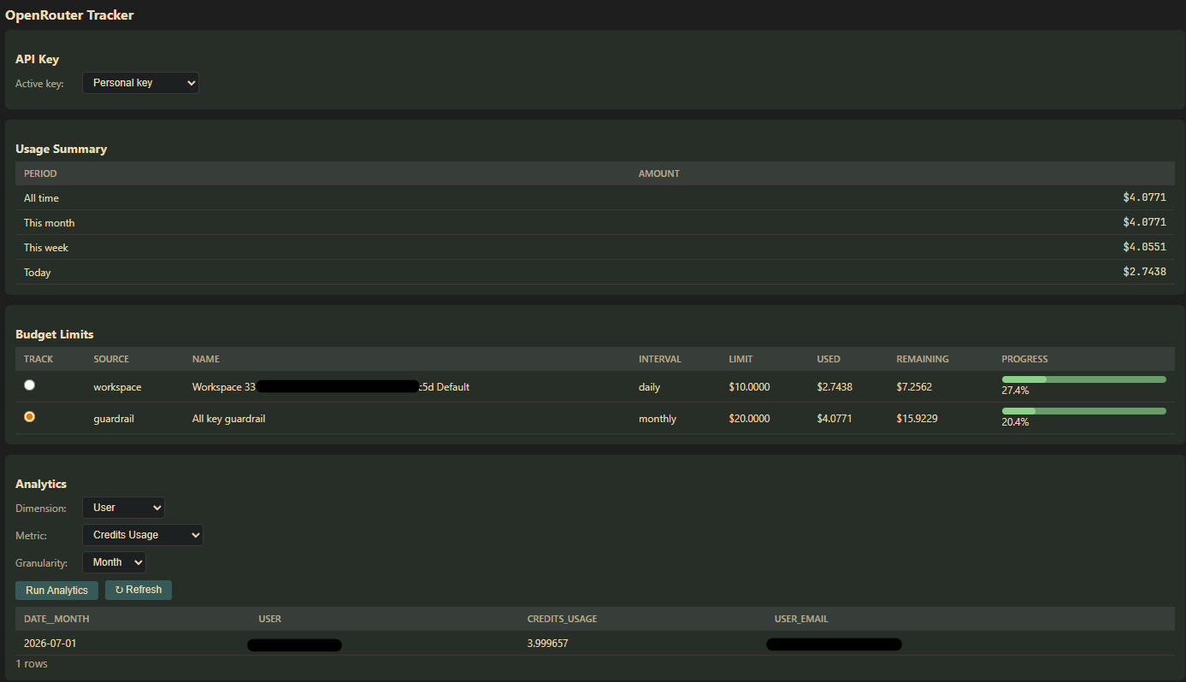The width and height of the screenshot is (1186, 682).
Task: Open the Active key dropdown
Action: coord(140,83)
